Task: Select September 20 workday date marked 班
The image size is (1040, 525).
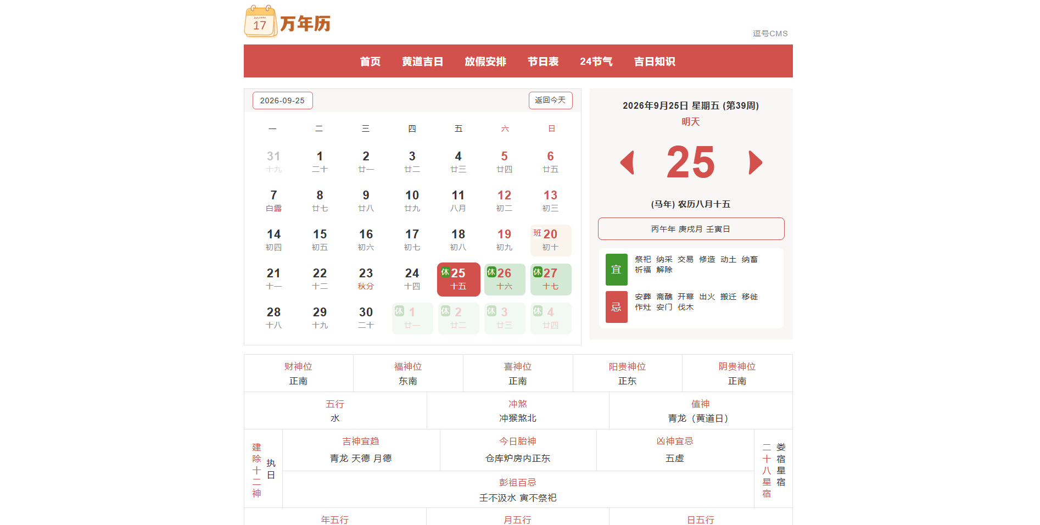Action: coord(551,240)
